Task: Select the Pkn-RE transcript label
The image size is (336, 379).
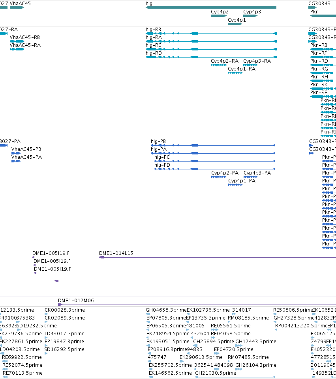Action: (319, 93)
